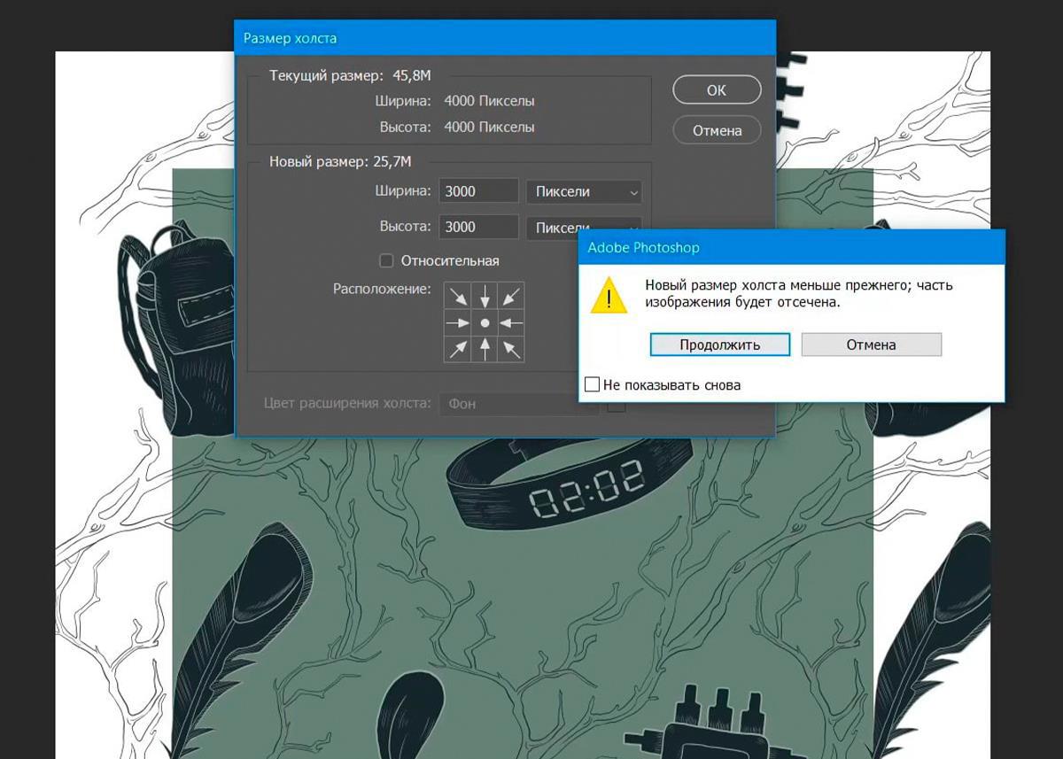Check the Не показывать снова box
The image size is (1063, 759).
593,385
